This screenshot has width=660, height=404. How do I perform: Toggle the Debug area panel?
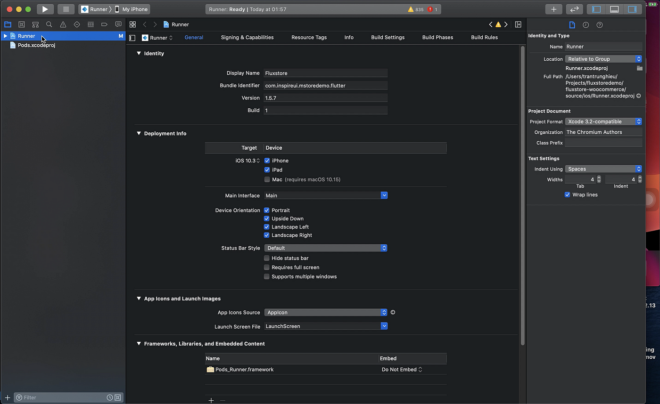[x=614, y=9]
